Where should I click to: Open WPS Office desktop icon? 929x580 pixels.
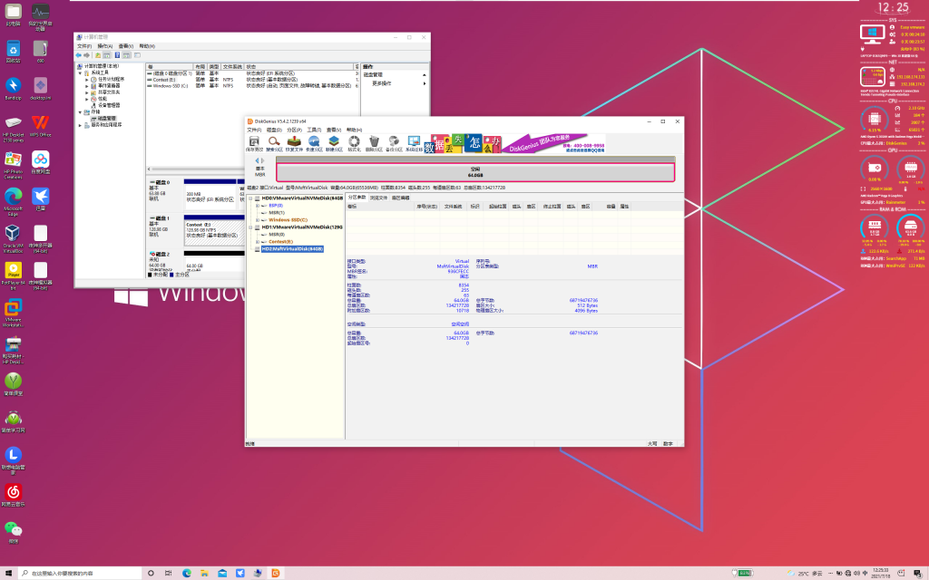(x=40, y=125)
